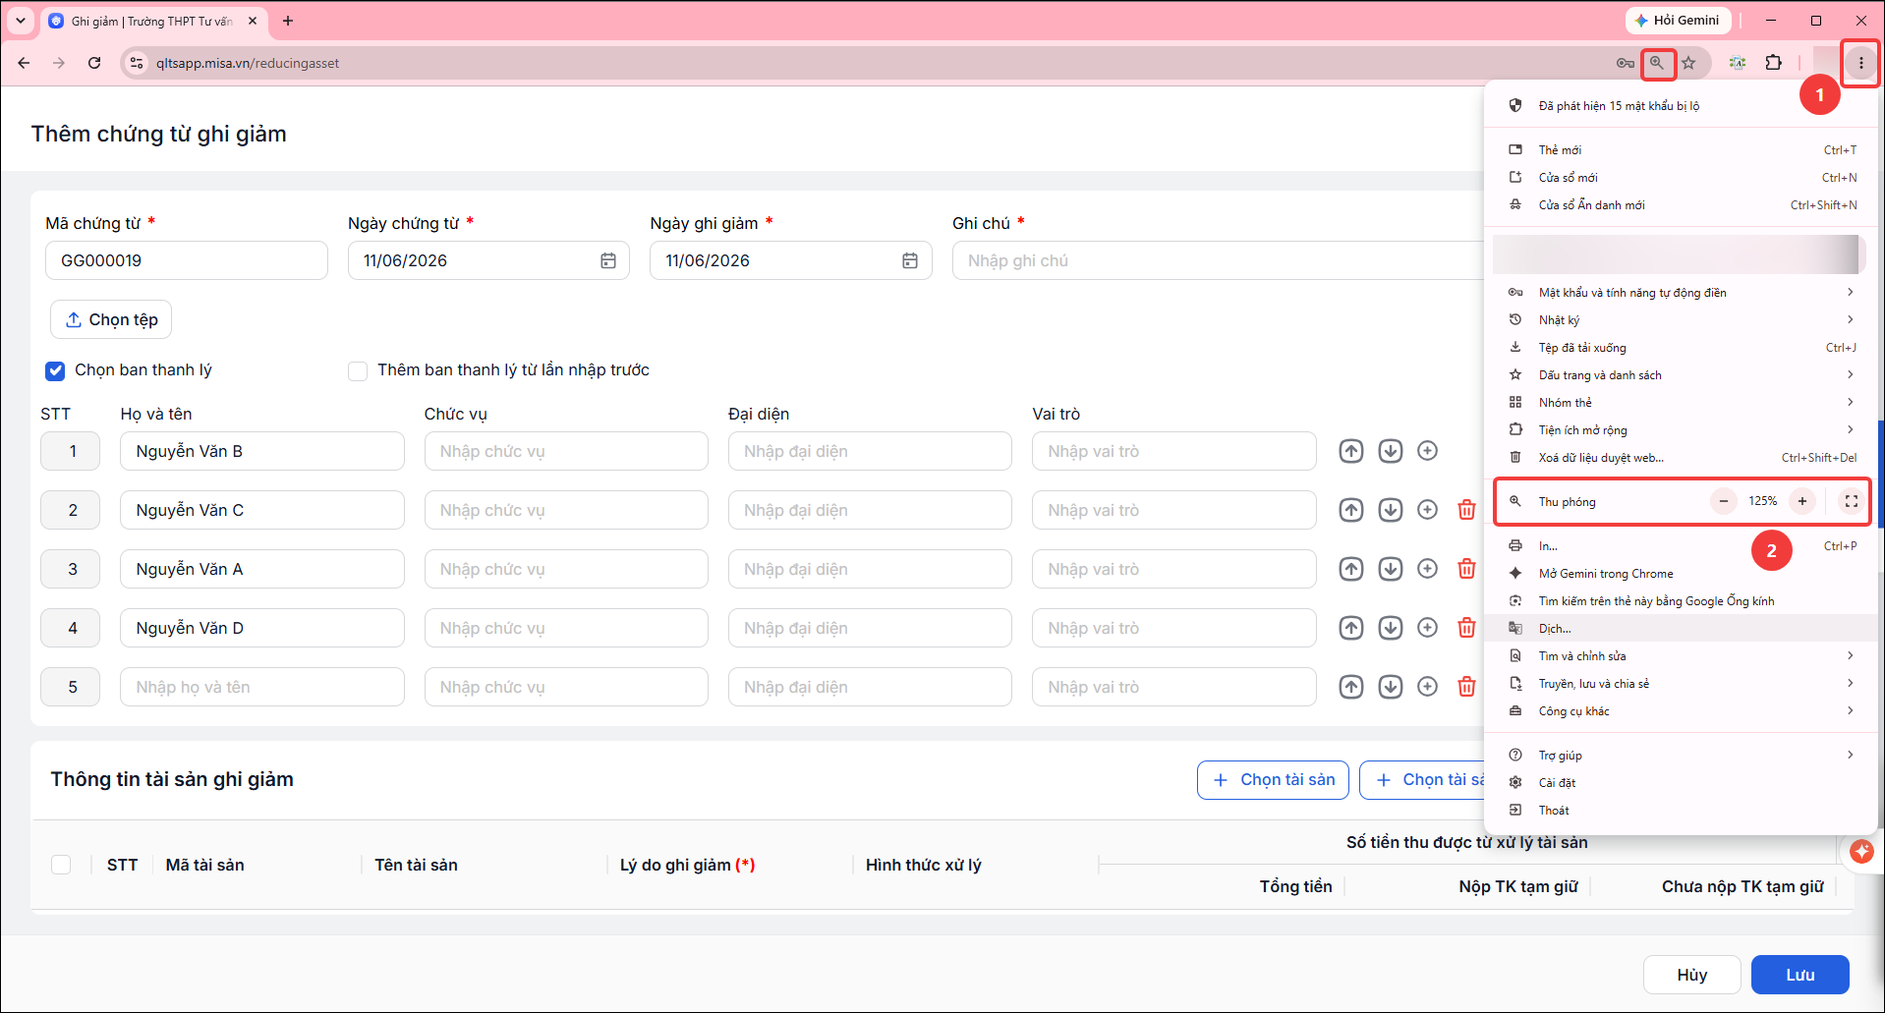Viewport: 1885px width, 1013px height.
Task: Expand Công cụ khác submenu
Action: tap(1681, 710)
